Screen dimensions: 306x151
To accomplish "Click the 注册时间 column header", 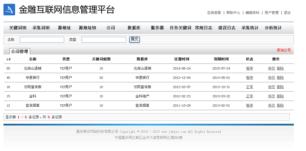I will coord(182,59).
